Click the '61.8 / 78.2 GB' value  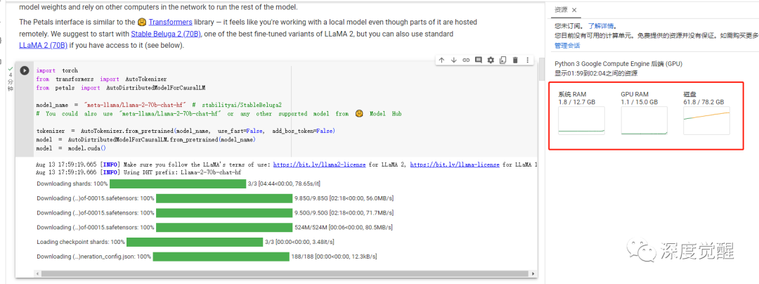tap(703, 102)
